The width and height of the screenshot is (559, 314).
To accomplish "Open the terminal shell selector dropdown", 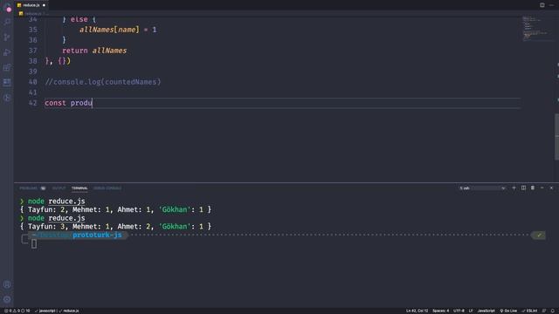I will coord(482,188).
